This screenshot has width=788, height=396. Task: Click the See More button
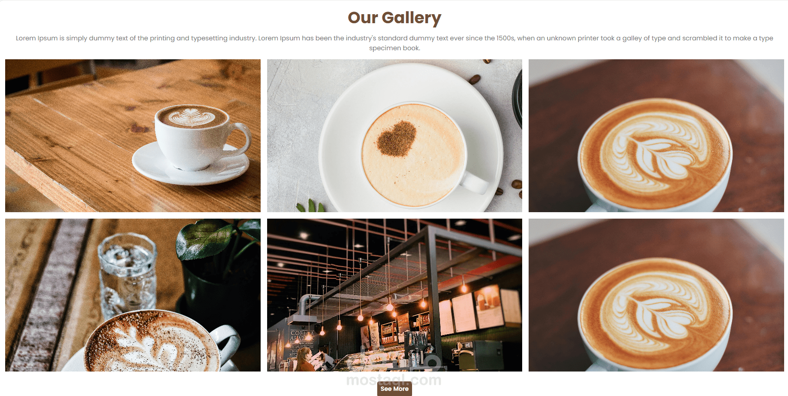point(394,389)
